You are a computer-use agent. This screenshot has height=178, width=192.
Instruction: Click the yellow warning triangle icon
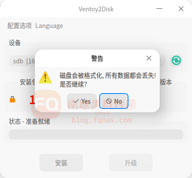click(x=45, y=77)
